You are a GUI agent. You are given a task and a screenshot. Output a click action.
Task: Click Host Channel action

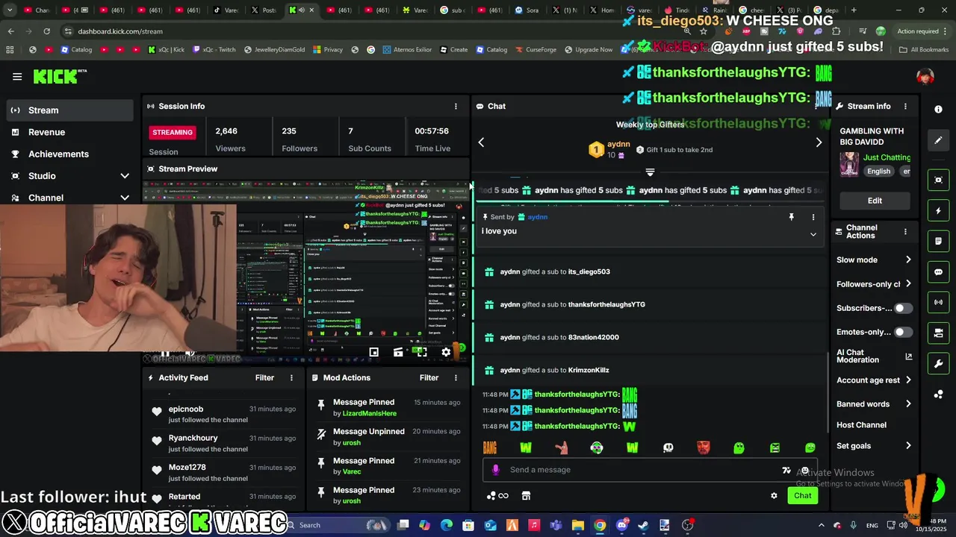(x=861, y=425)
